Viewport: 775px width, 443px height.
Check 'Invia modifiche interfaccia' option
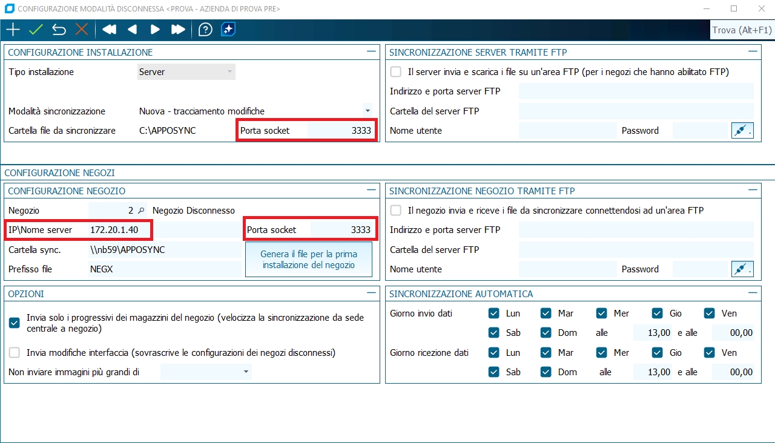point(15,352)
